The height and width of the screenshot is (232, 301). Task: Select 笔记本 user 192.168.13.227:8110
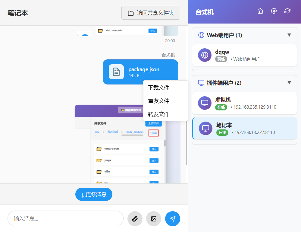click(244, 129)
